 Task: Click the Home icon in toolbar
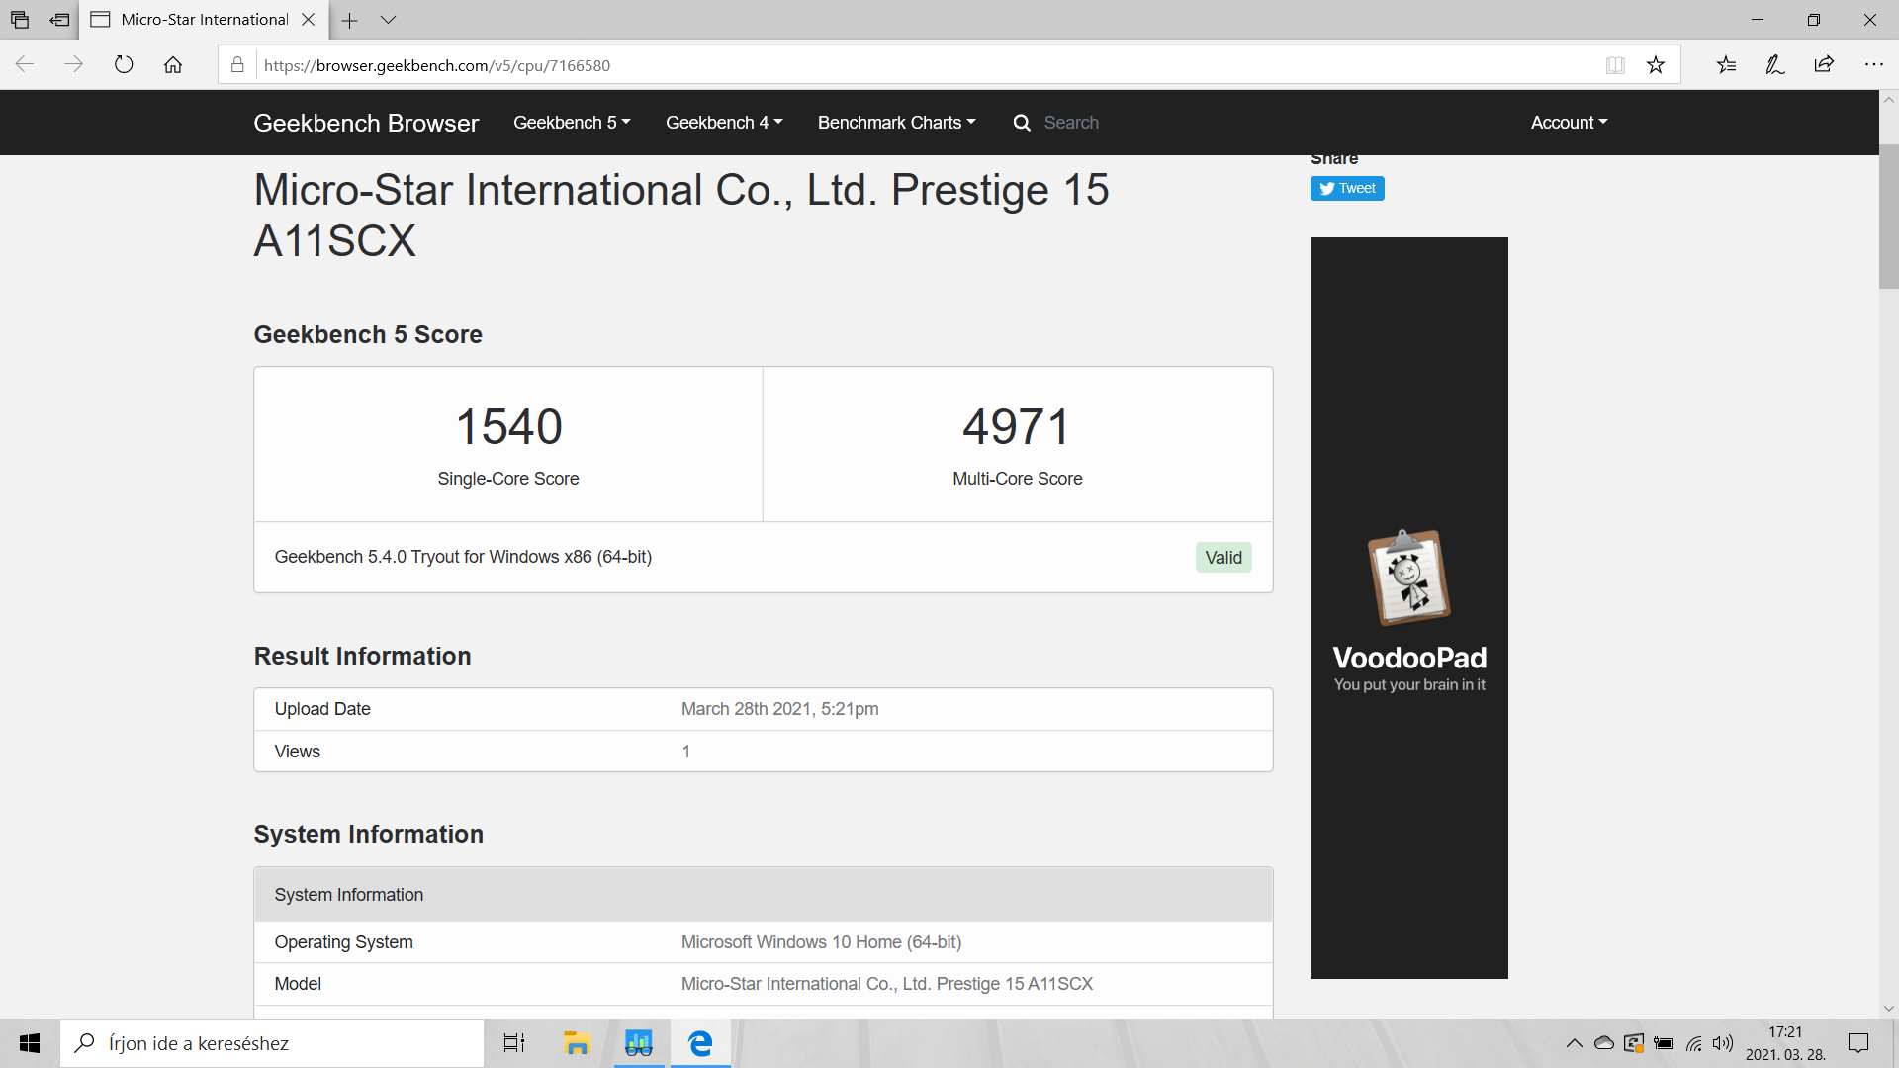click(173, 65)
